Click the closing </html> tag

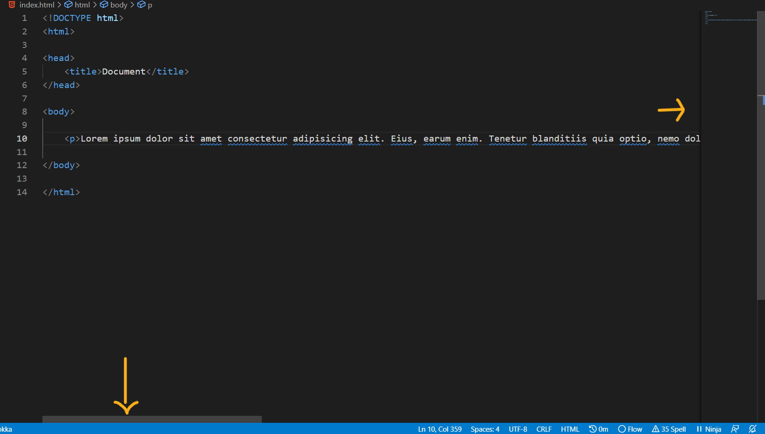61,192
